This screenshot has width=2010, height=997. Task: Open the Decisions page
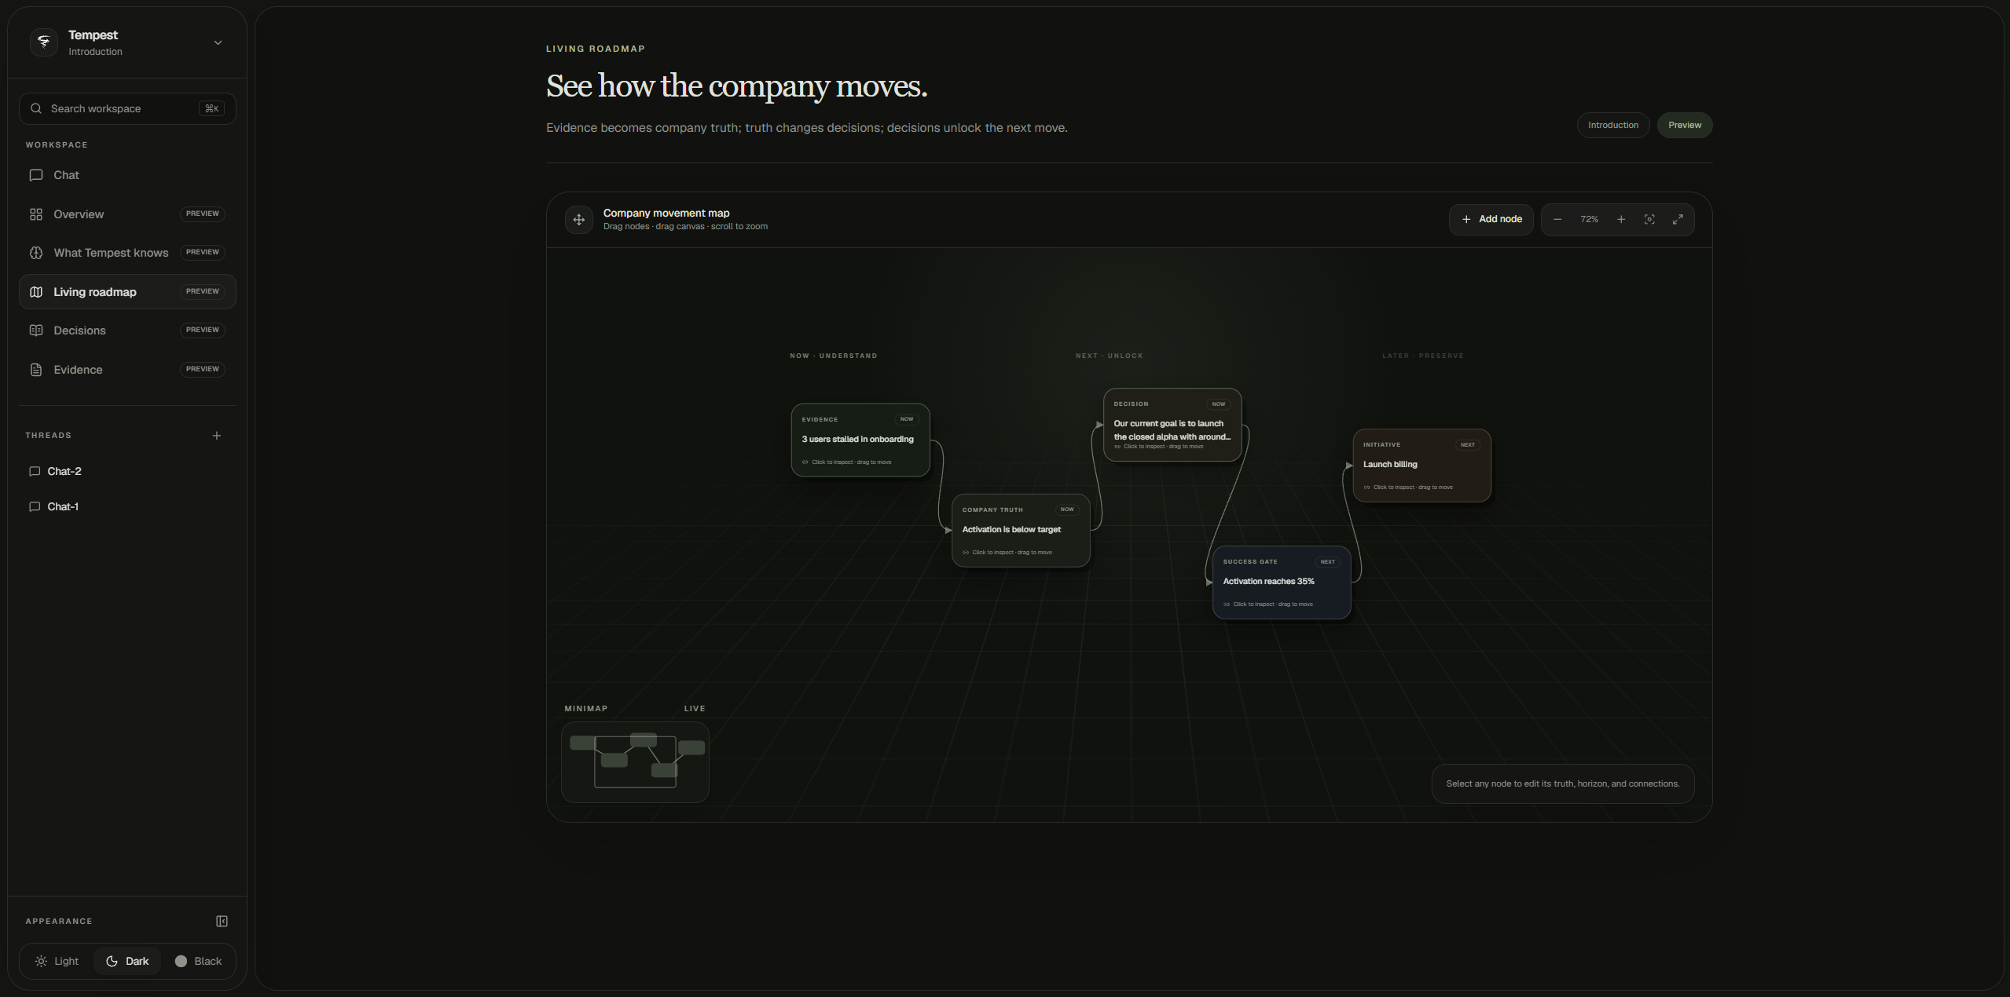point(127,331)
